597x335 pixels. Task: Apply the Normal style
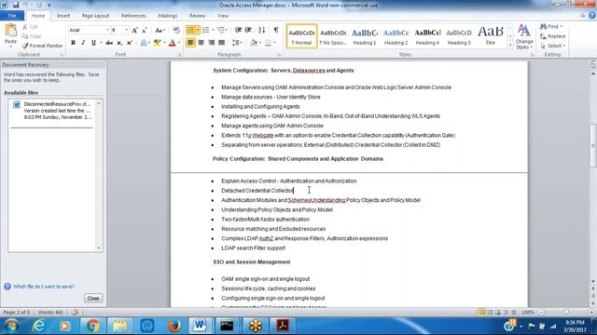click(x=301, y=36)
